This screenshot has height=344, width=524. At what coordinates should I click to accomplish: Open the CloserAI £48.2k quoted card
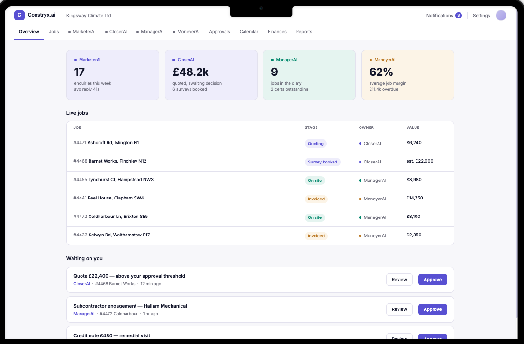[x=211, y=75]
